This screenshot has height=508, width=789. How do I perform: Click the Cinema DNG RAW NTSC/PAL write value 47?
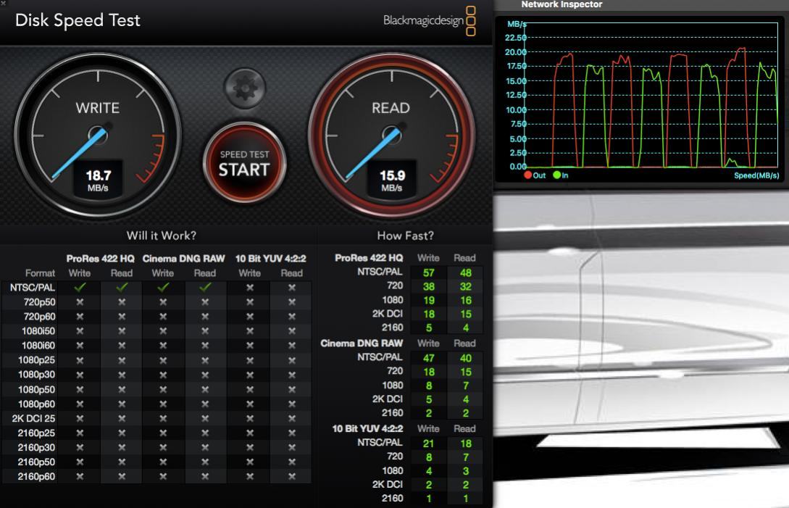(429, 358)
